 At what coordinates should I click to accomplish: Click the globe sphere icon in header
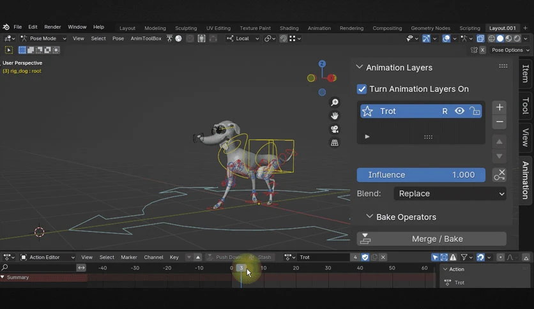[178, 38]
